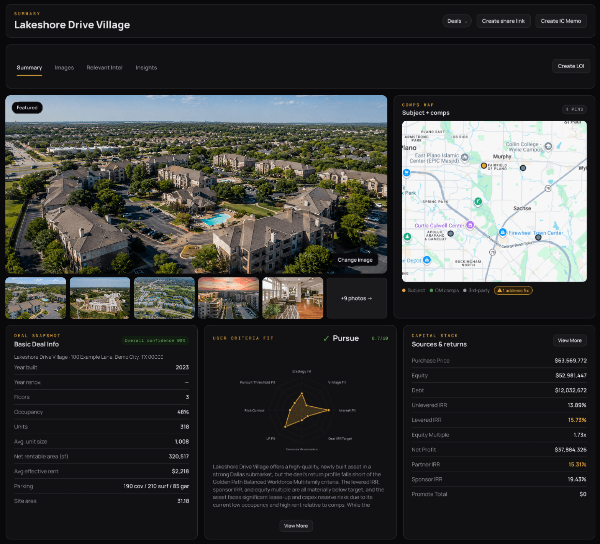This screenshot has height=544, width=600.
Task: Click Create share link button
Action: [503, 21]
